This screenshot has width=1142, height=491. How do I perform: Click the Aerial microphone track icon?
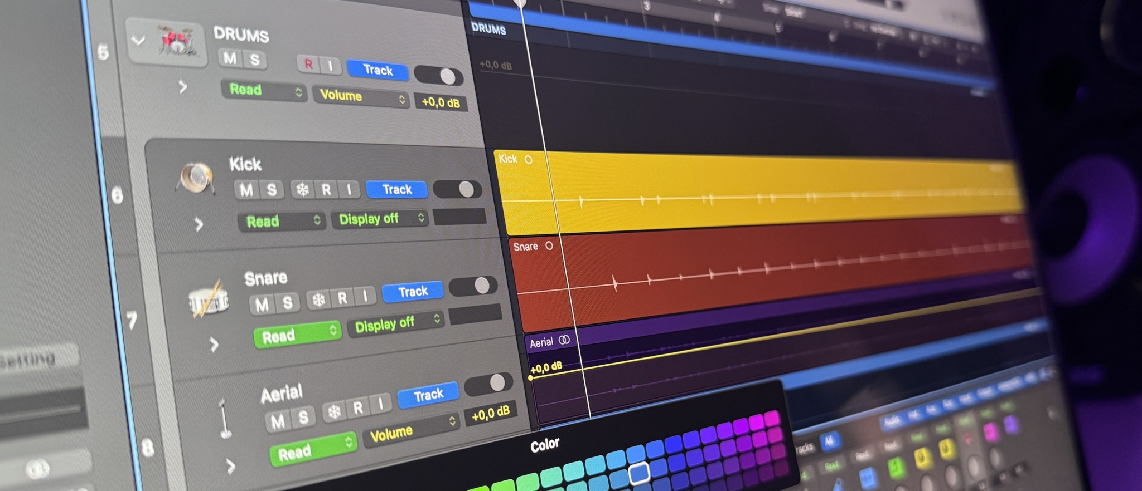[x=224, y=419]
